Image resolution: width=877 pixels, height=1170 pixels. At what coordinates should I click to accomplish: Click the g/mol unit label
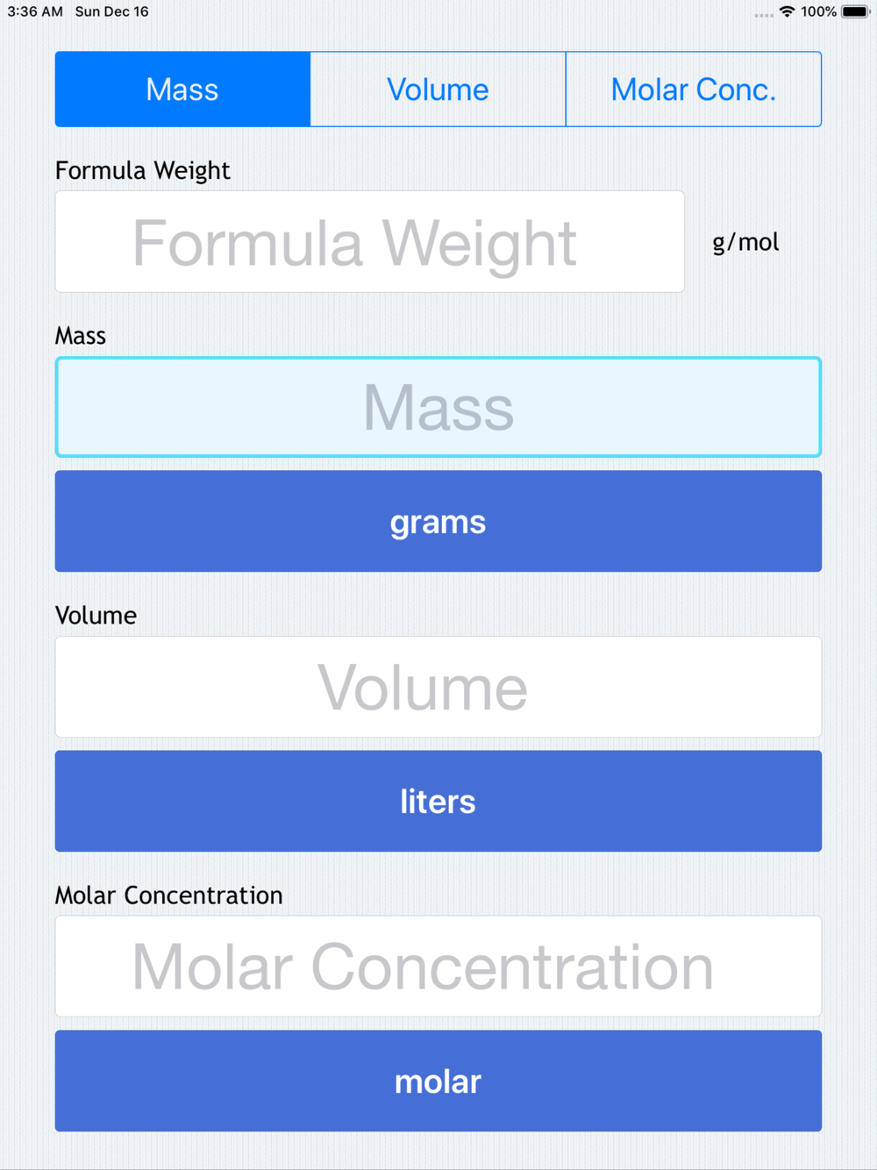point(745,242)
